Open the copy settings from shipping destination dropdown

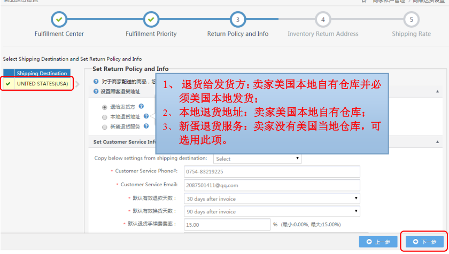tap(257, 158)
